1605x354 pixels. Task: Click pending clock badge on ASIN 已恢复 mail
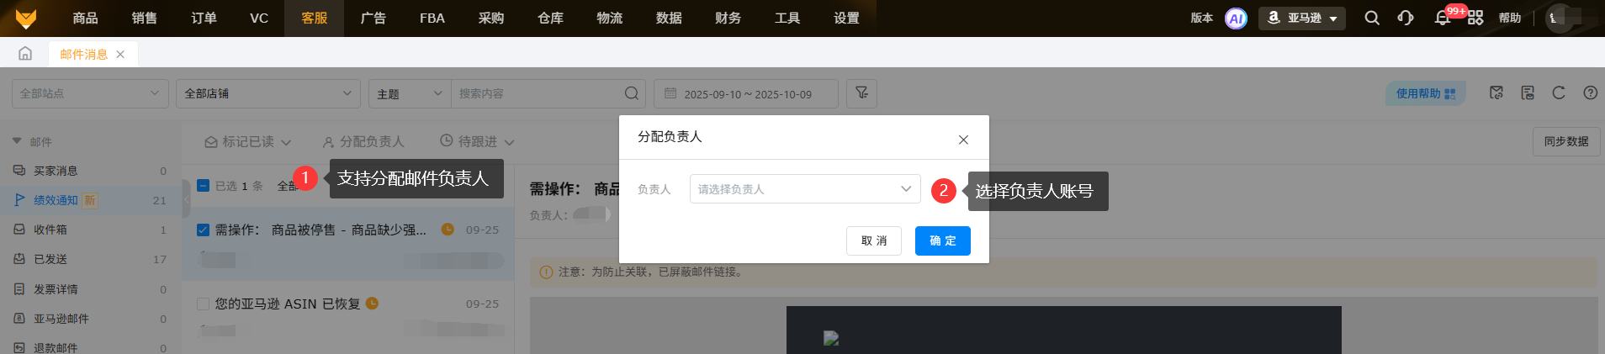click(x=372, y=304)
